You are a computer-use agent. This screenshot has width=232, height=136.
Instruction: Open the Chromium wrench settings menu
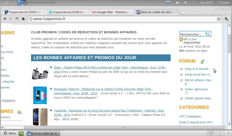coord(226,19)
